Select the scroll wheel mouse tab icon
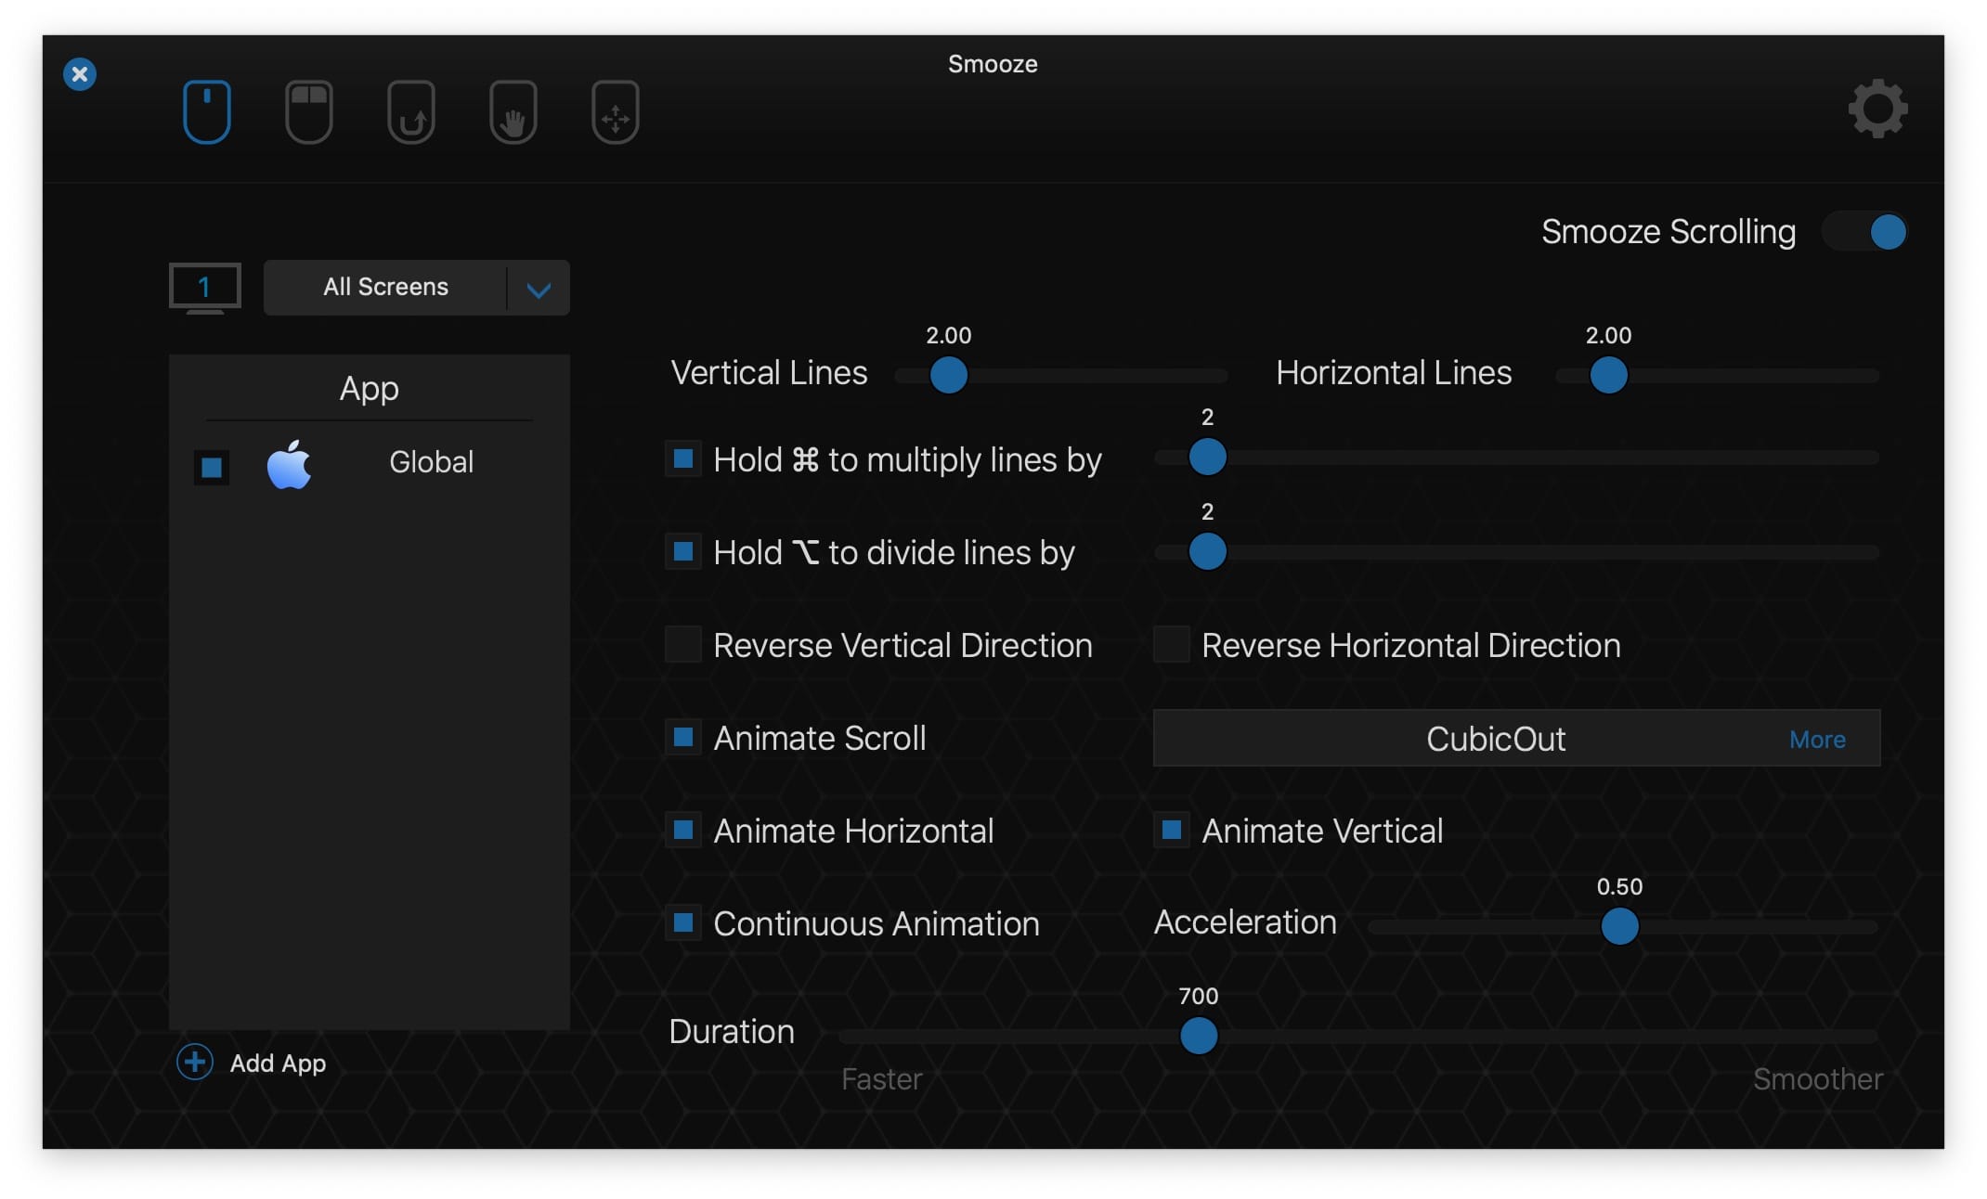The image size is (1987, 1199). (x=206, y=112)
